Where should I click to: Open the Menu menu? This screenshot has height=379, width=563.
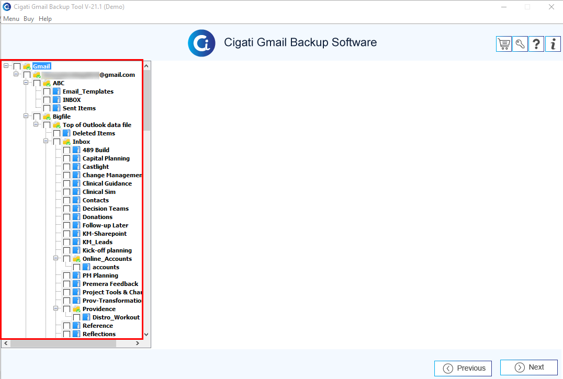click(x=11, y=19)
